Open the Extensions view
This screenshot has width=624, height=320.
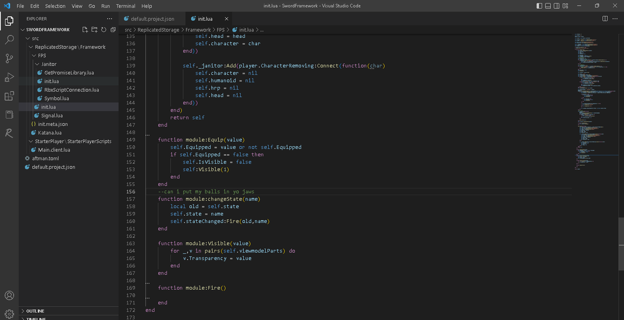coord(9,96)
